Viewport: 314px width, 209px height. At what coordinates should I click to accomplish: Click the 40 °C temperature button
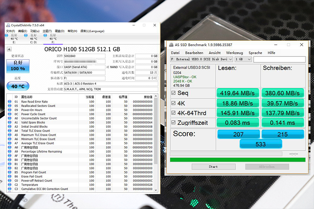tap(18, 86)
